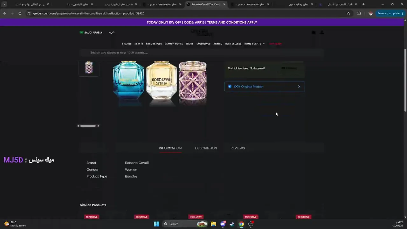Open Google Chrome from the taskbar

coord(241,224)
